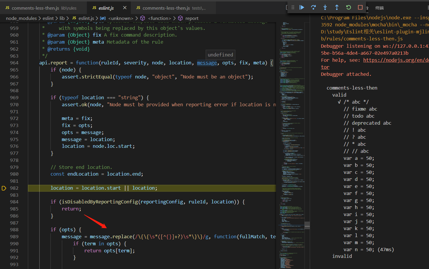Open the comments-less-then.js tests tab
The image size is (429, 269).
(171, 8)
